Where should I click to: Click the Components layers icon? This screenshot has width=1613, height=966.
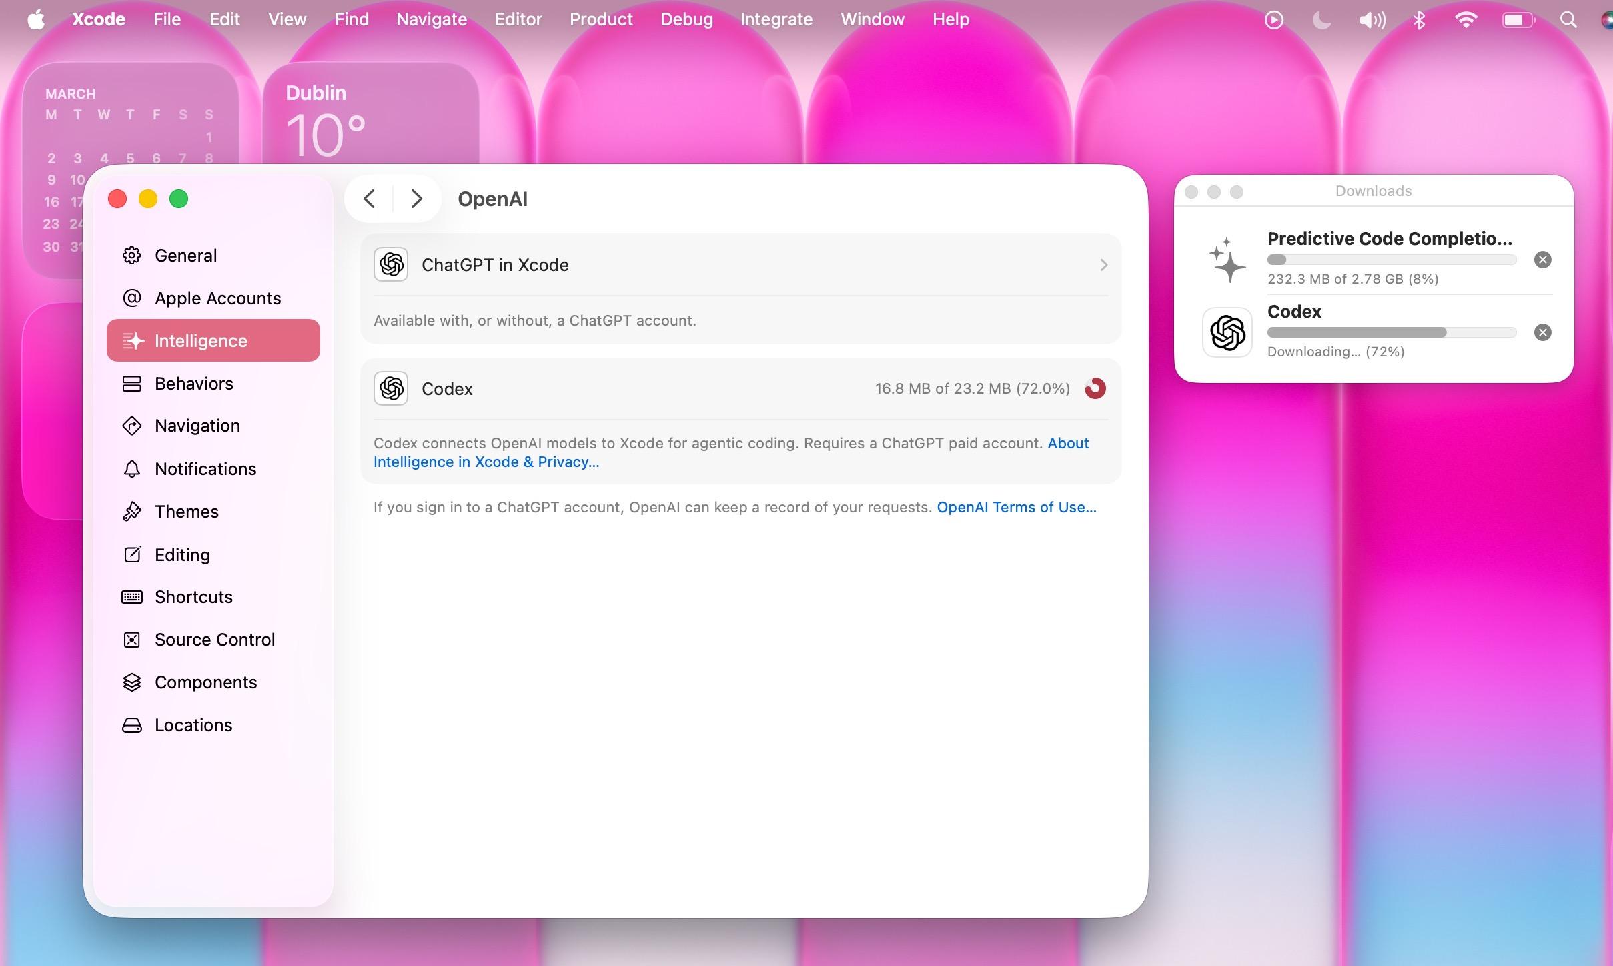(132, 682)
